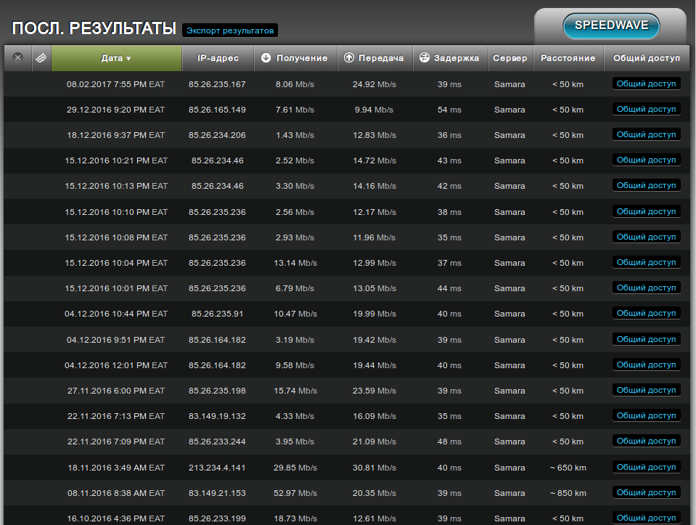
Task: Share the 15.12.2016 10:08 PM result
Action: coord(646,237)
